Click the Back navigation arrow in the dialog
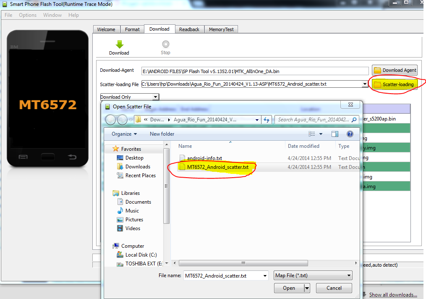 110,120
